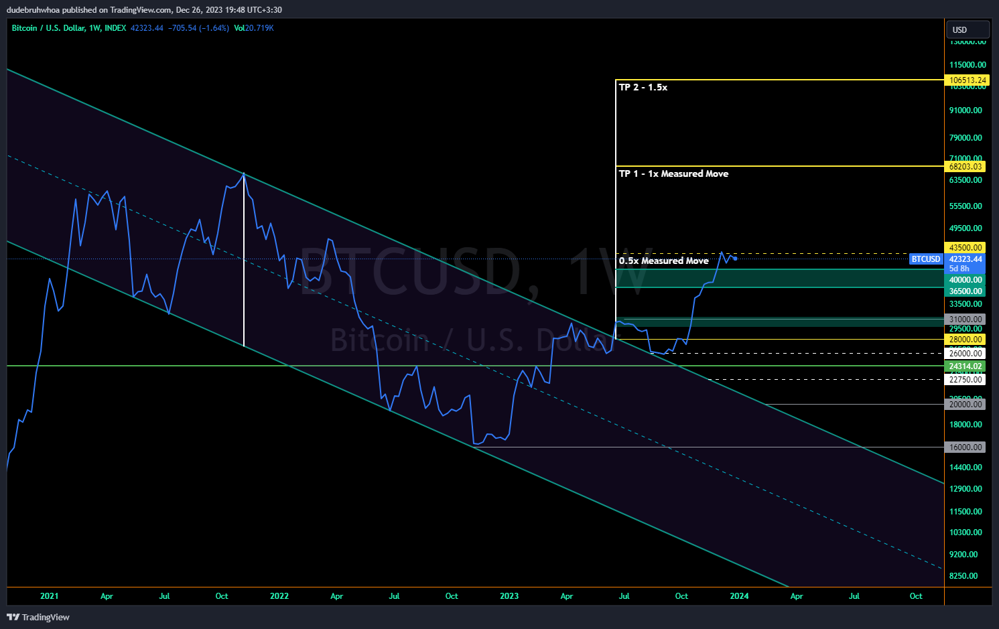
Task: Click the 49500.00 price axis tick
Action: 965,228
